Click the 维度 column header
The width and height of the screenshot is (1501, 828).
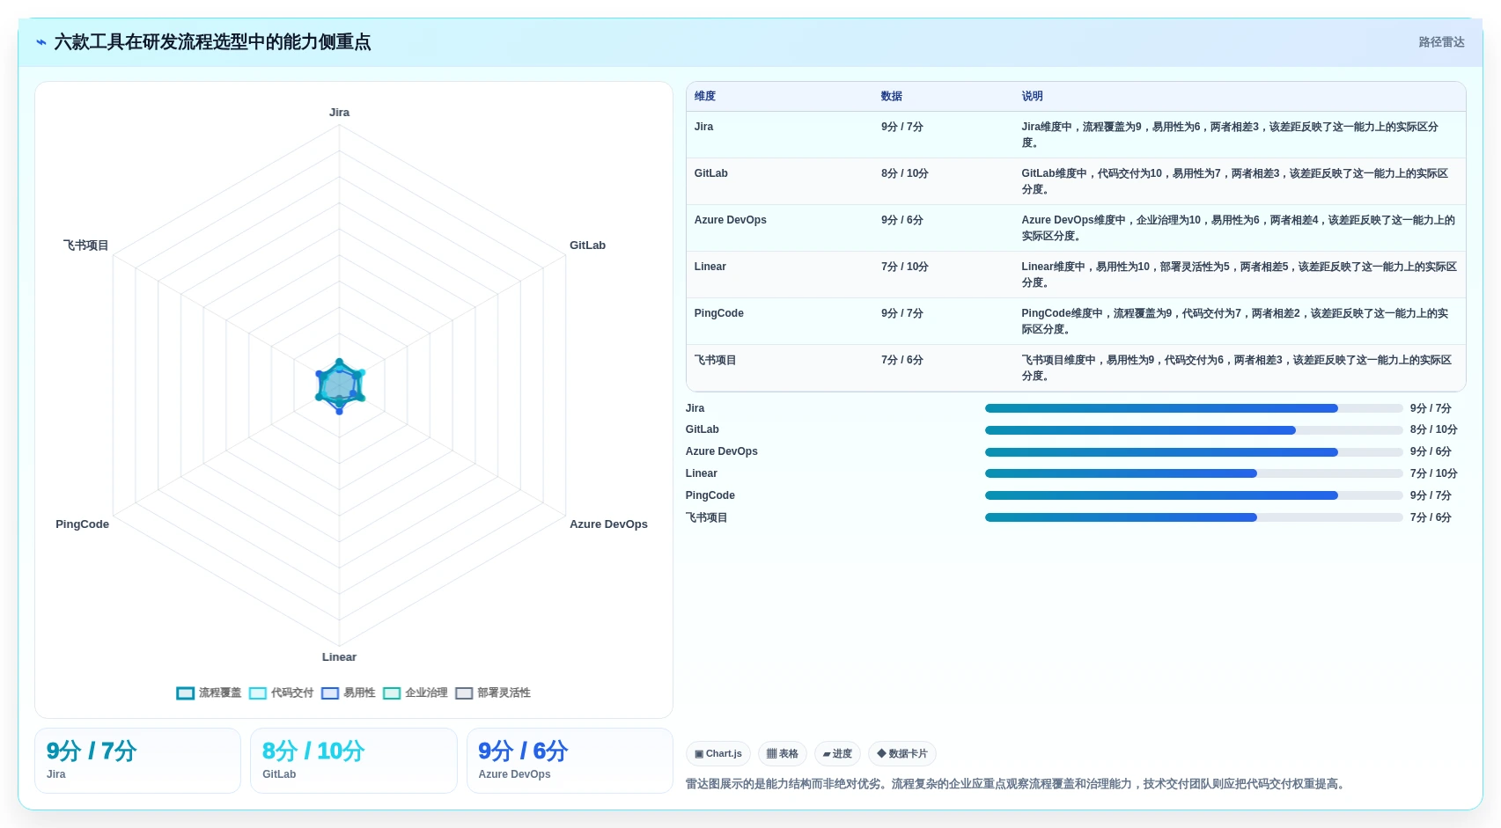705,96
